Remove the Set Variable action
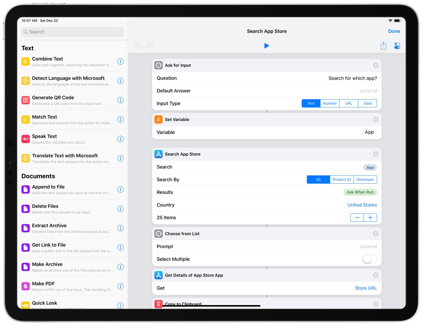The image size is (423, 326). tap(376, 119)
